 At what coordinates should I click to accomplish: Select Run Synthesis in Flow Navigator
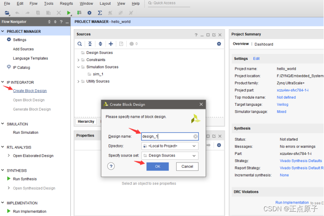[x=25, y=179]
